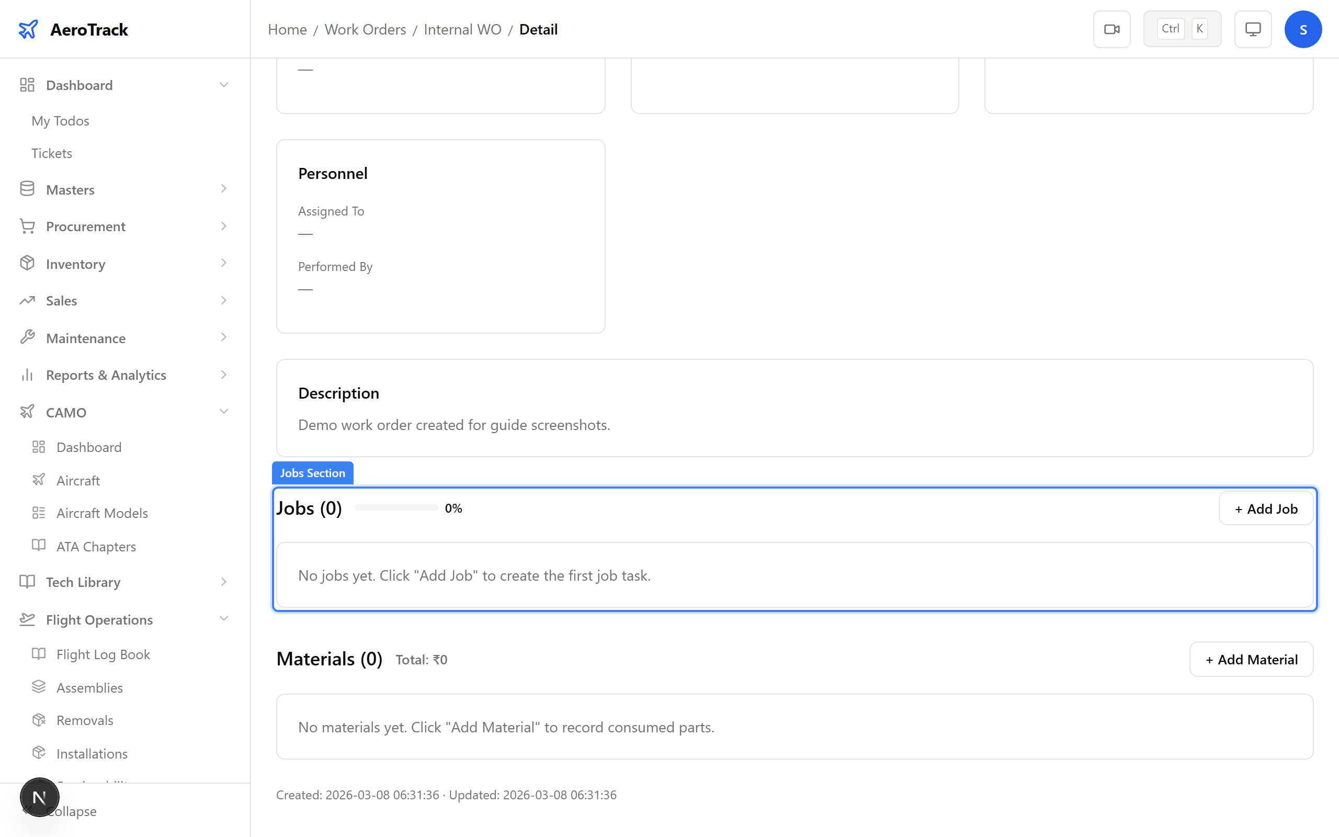Click the Flight Log Book icon

[x=39, y=654]
